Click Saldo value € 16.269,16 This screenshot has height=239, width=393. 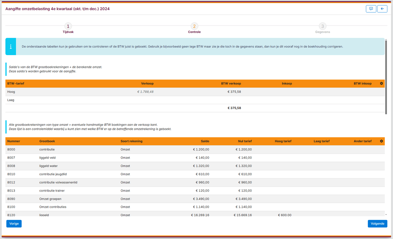click(200, 215)
